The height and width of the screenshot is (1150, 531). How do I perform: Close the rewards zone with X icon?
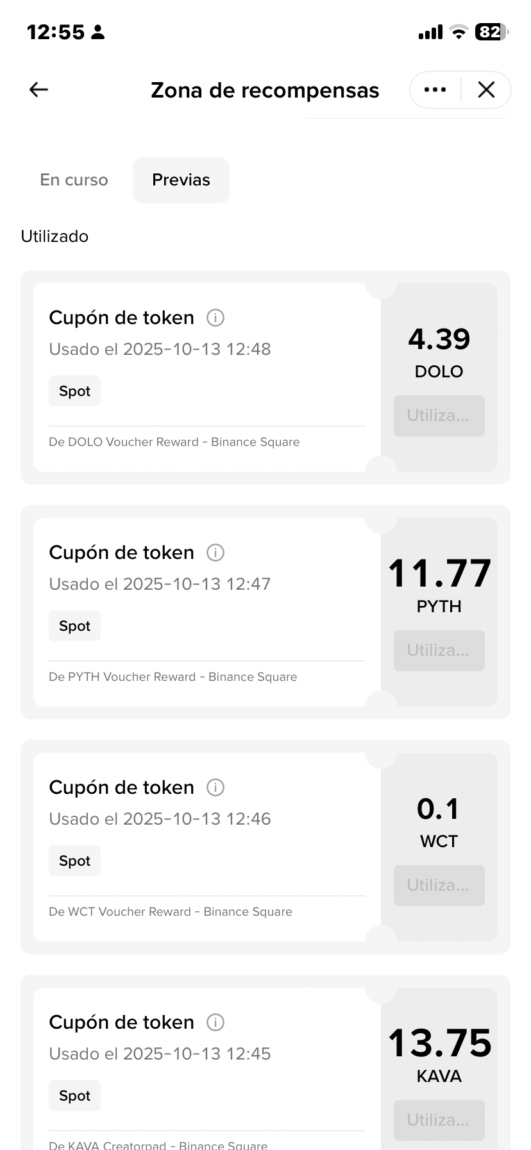[x=486, y=90]
